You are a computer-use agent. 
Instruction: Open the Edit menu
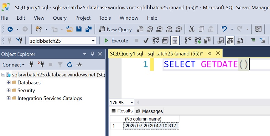(21, 18)
